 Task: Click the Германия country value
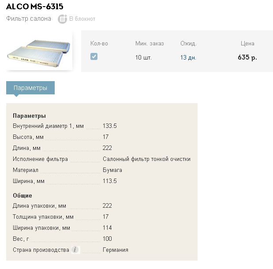[x=116, y=250]
